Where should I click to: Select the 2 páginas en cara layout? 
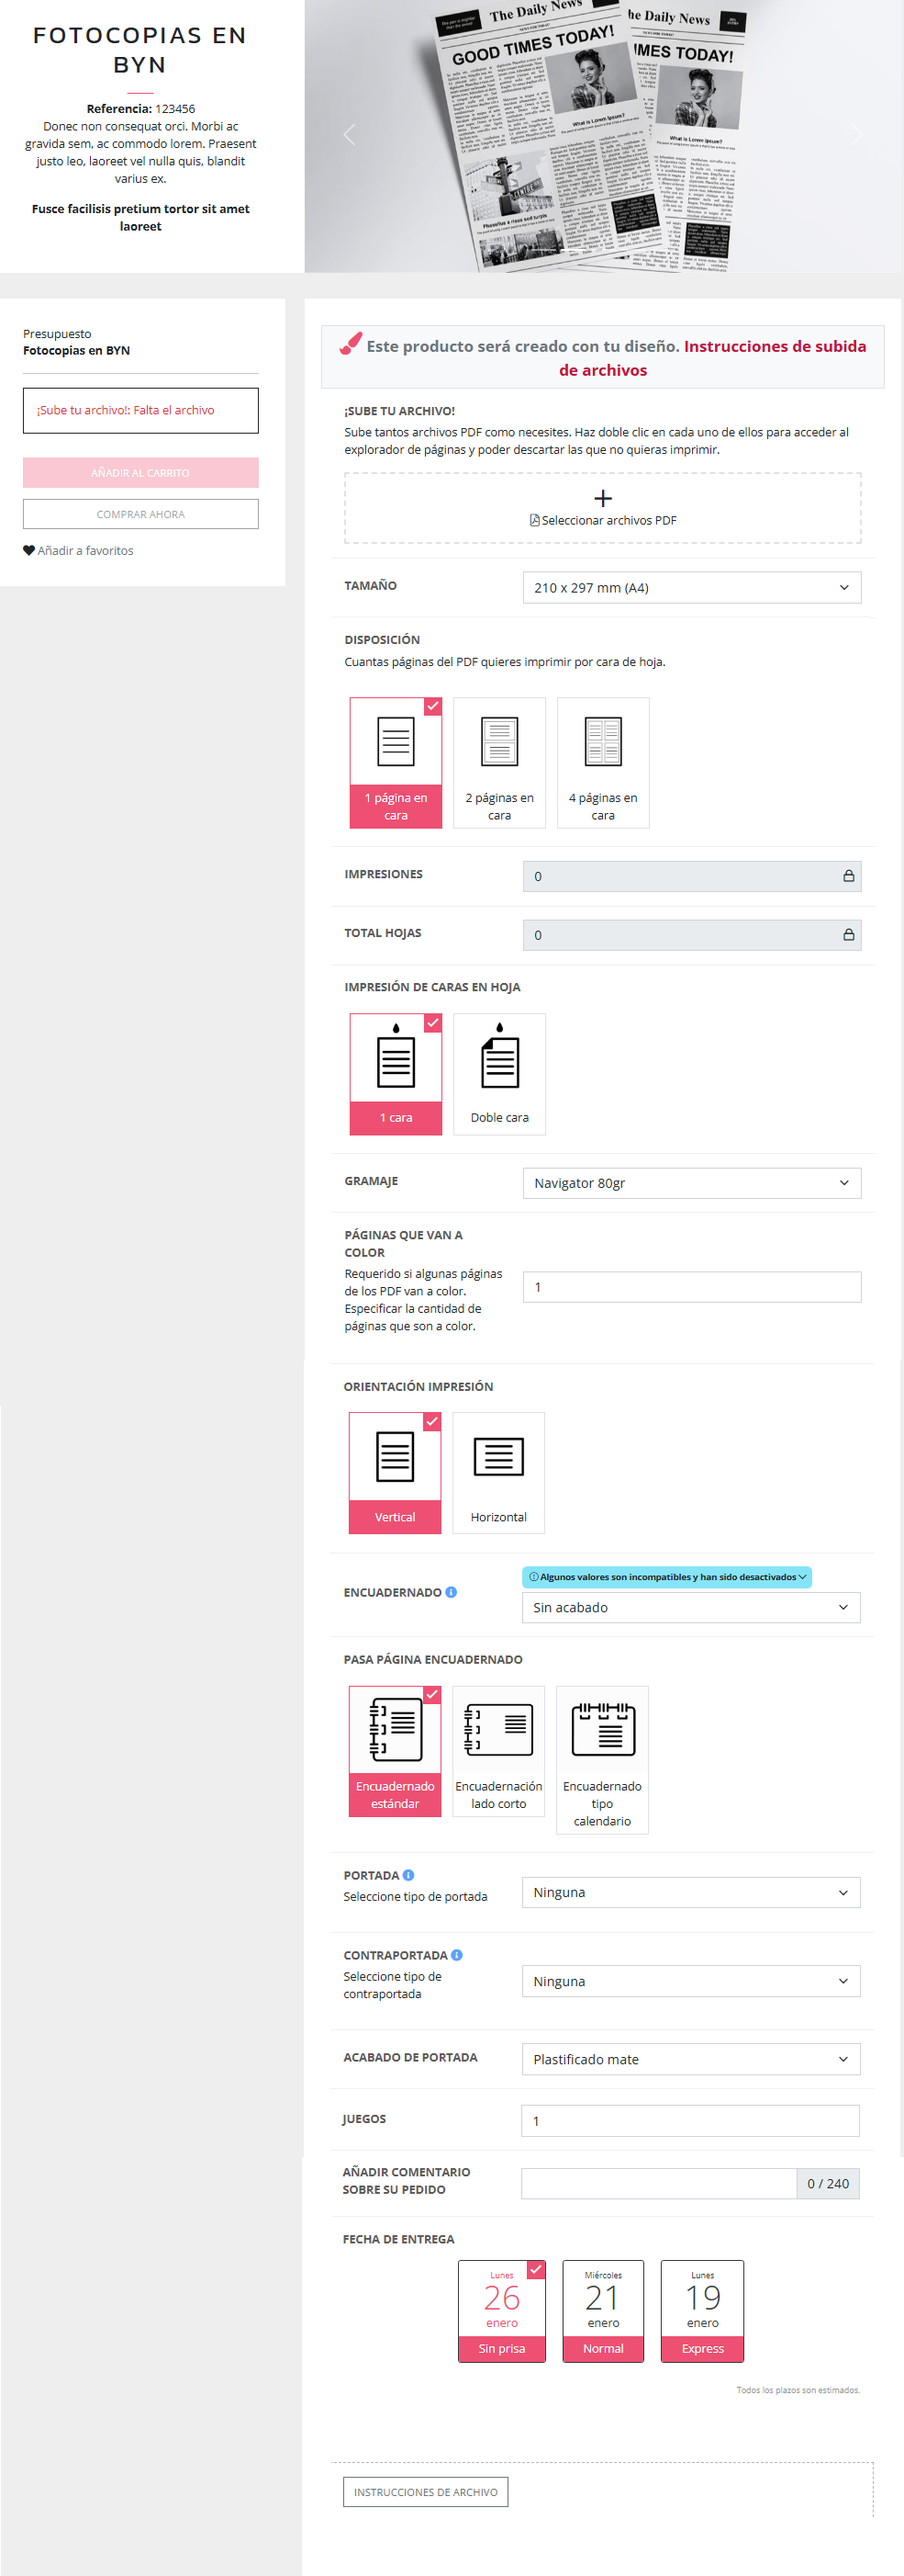click(x=499, y=762)
